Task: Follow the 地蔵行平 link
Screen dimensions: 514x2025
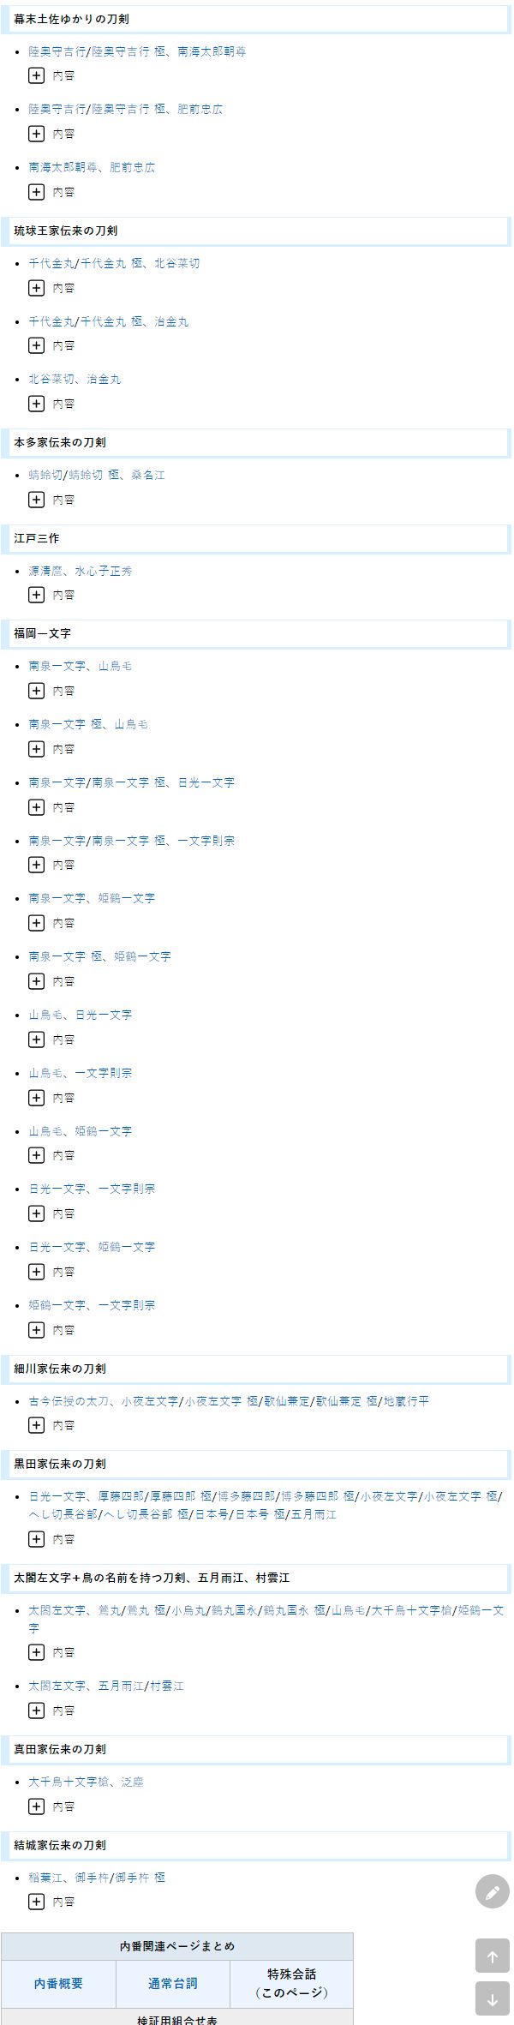Action: [406, 1401]
